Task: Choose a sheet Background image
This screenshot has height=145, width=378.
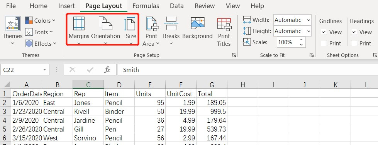Action: click(x=197, y=28)
